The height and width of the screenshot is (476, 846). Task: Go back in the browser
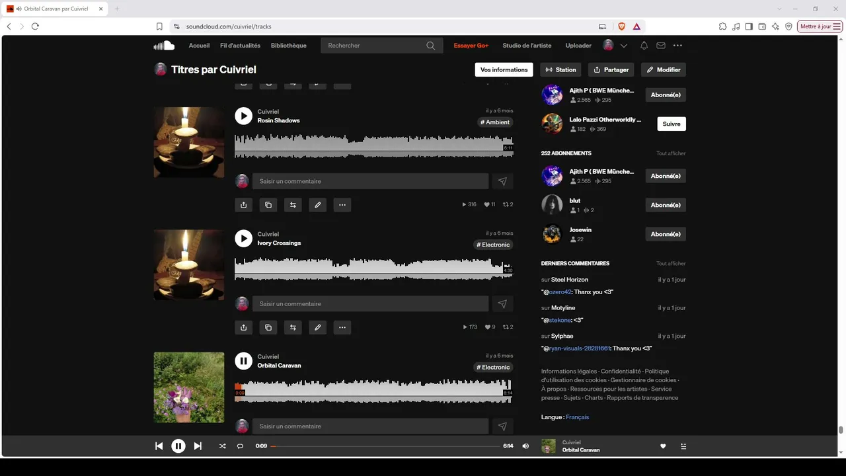point(9,26)
